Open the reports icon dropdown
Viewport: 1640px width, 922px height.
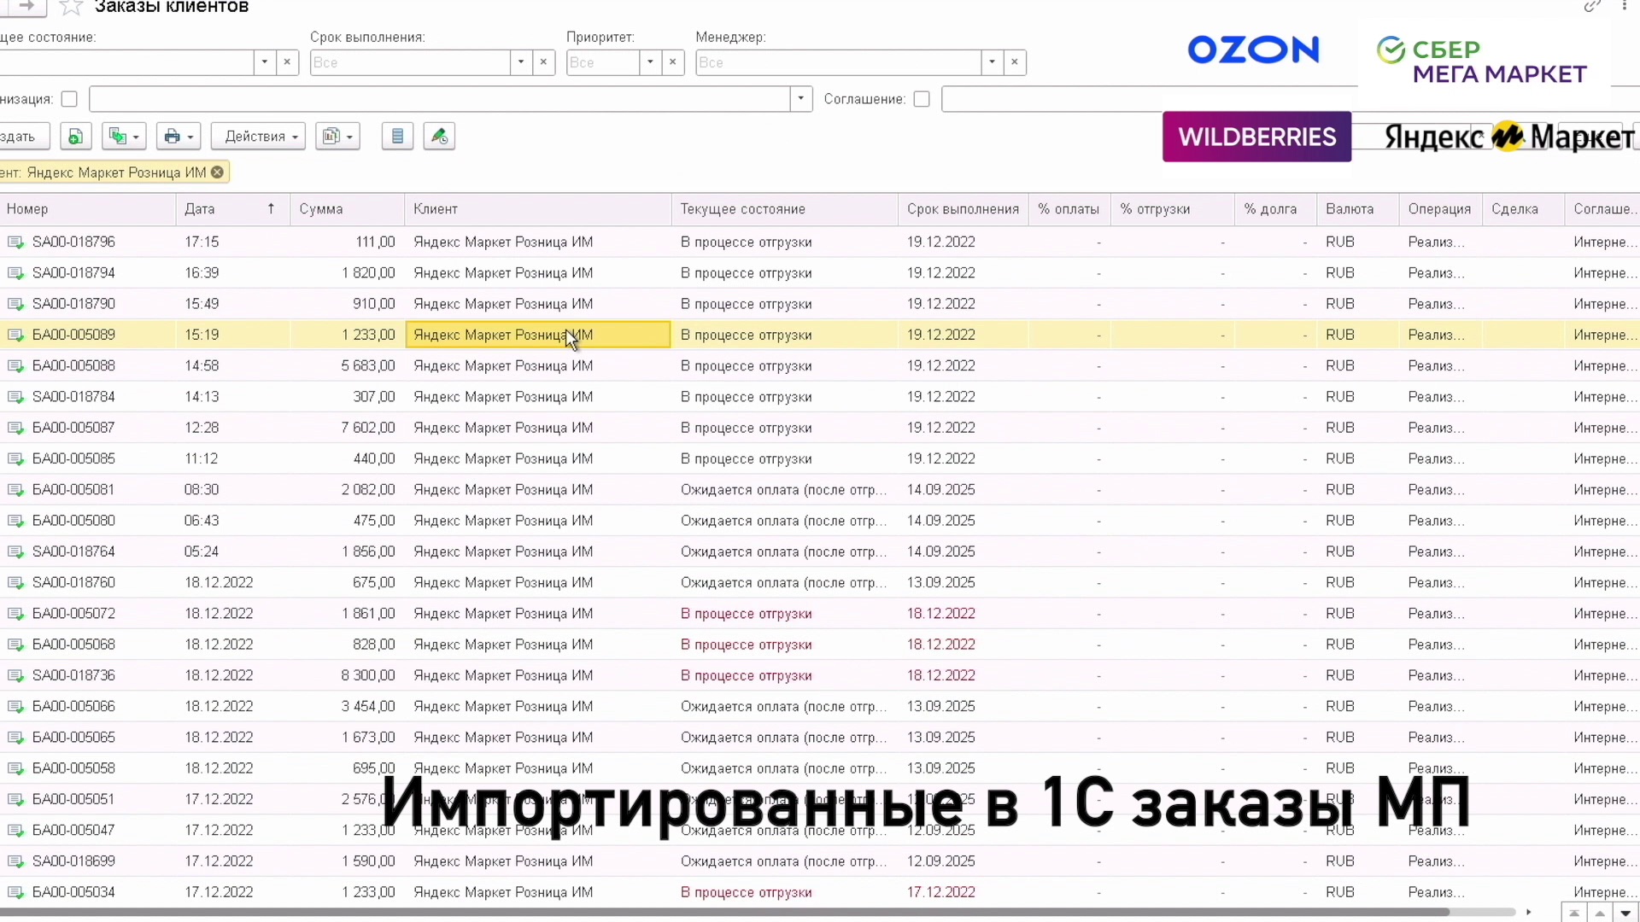click(337, 137)
